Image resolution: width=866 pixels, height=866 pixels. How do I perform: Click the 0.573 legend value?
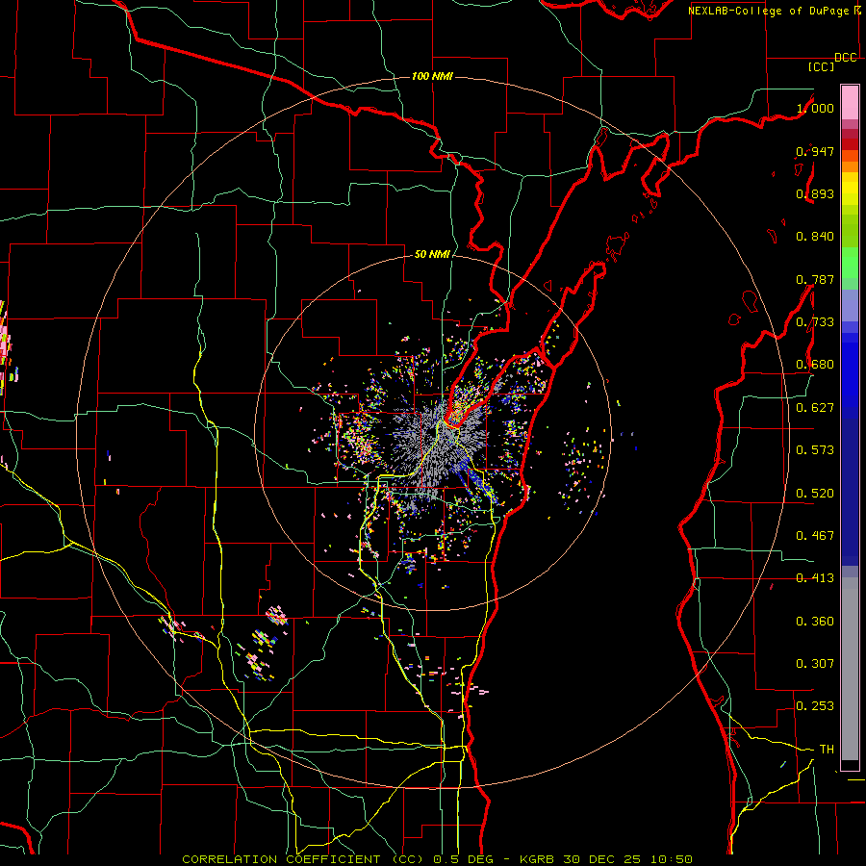click(x=815, y=450)
